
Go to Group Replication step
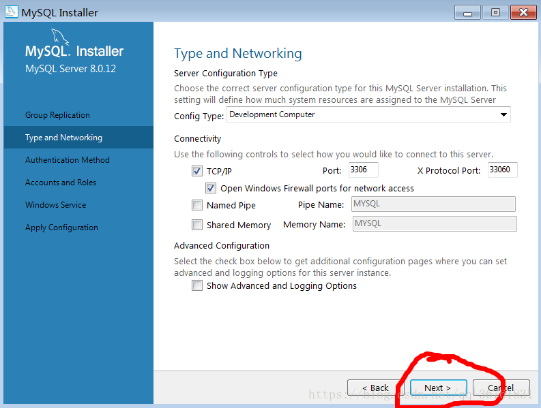click(78, 114)
